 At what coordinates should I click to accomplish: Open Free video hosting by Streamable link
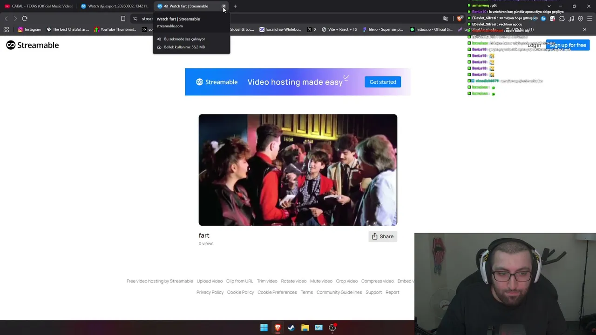click(x=160, y=281)
